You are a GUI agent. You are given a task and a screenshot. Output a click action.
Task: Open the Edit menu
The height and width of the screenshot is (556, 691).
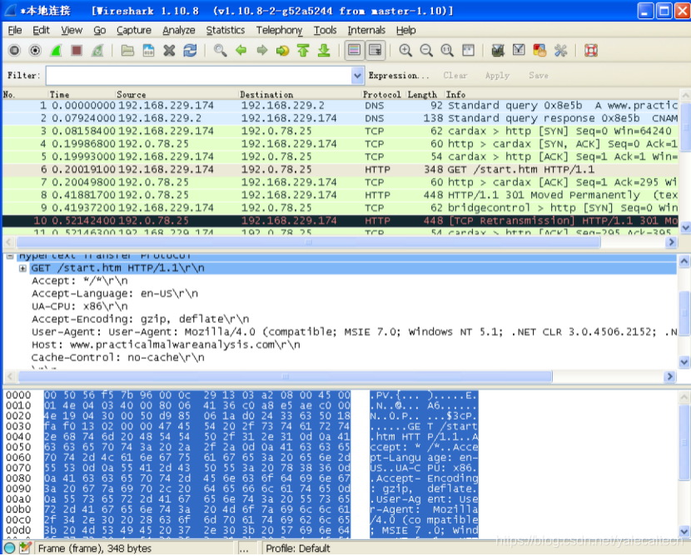41,30
